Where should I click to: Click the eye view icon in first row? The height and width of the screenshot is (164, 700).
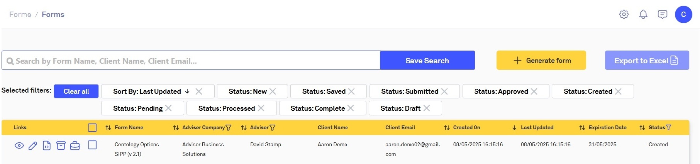click(19, 145)
